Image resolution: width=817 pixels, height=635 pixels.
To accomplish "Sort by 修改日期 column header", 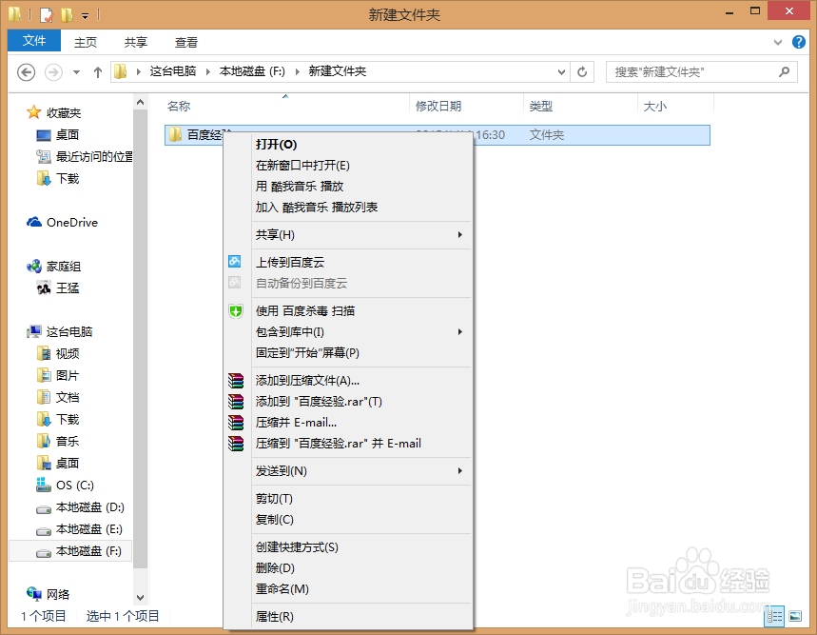I will 466,107.
